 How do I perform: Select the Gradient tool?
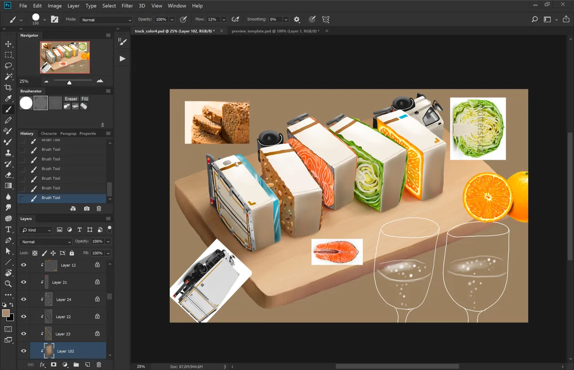point(8,186)
